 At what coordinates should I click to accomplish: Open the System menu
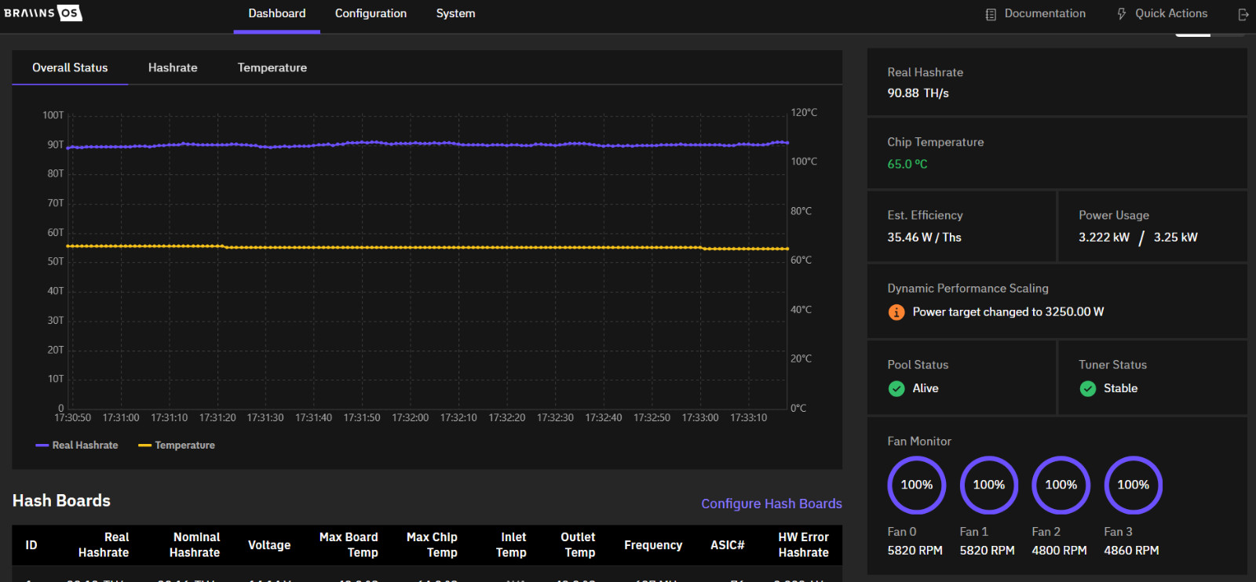coord(456,14)
